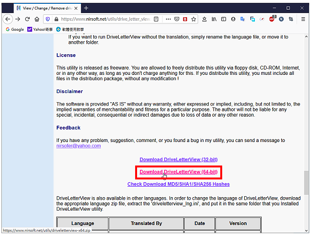Open the blue overlapping windows extension

coord(252,19)
